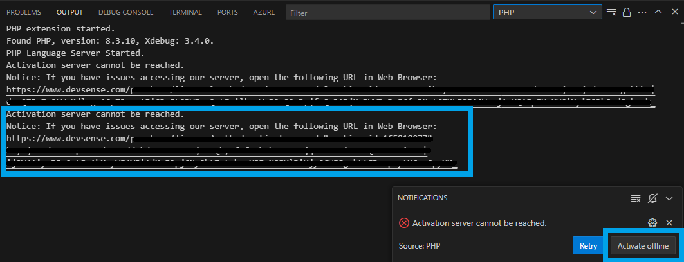The width and height of the screenshot is (684, 262).
Task: Close the bottom panel
Action: point(673,12)
